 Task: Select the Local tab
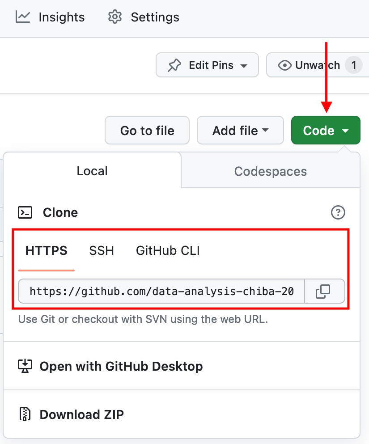92,171
